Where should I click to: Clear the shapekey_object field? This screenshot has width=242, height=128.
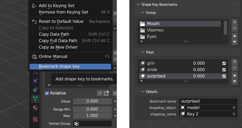234,108
